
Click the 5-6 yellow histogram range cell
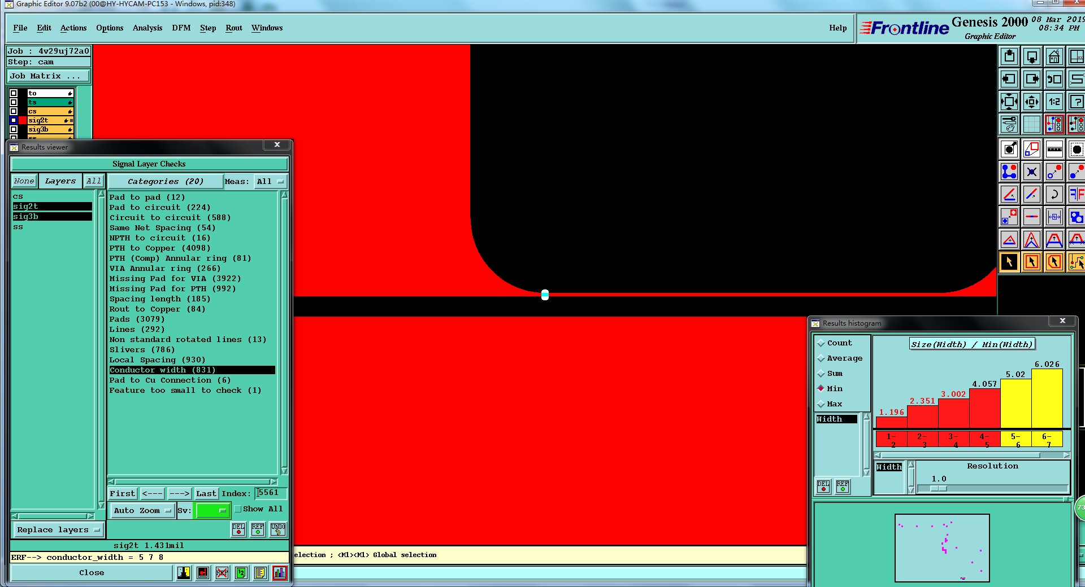1016,440
